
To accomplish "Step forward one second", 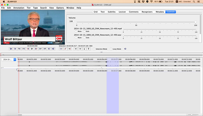I will [x=45, y=49].
